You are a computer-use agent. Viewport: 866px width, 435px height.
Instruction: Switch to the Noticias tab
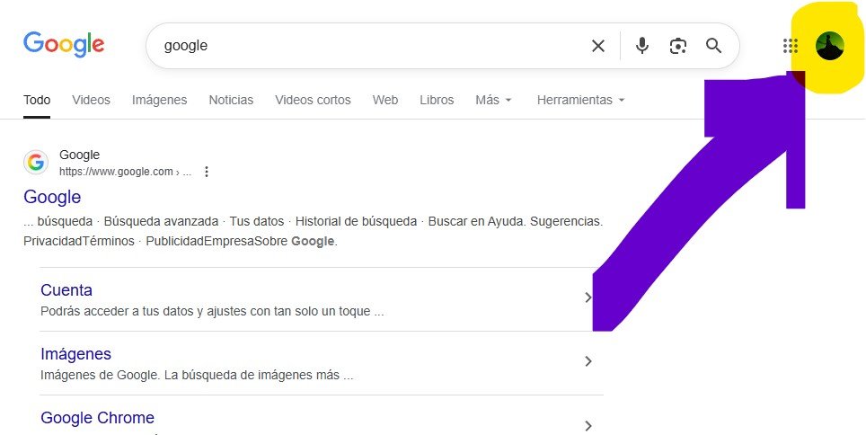(x=231, y=100)
